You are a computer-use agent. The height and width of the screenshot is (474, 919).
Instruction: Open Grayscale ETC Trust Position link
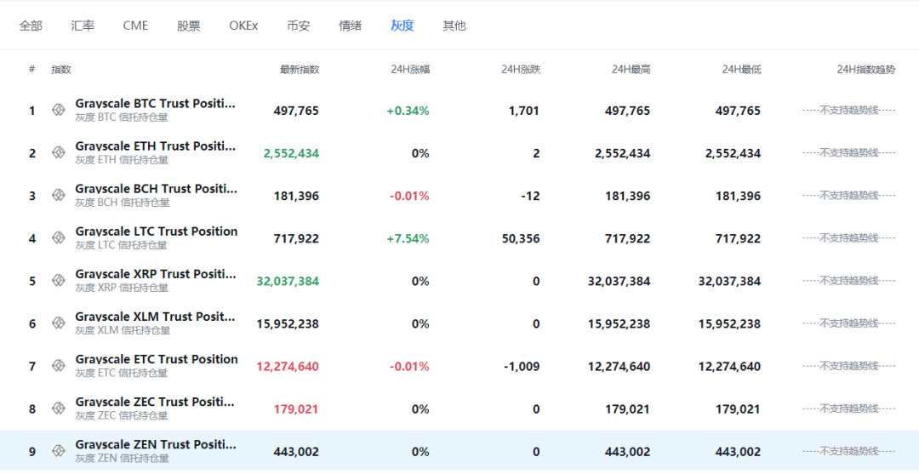[157, 359]
